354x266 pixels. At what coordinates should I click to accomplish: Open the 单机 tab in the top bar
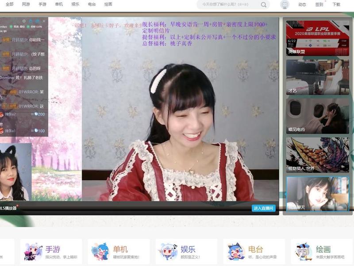59,4
